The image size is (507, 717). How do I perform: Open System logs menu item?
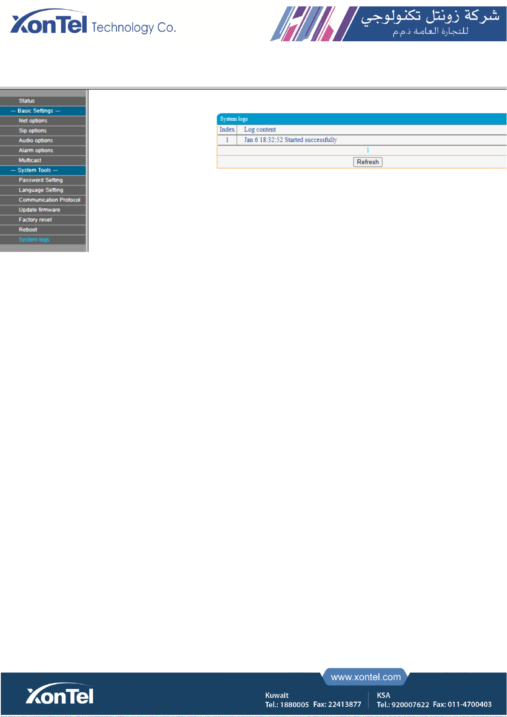43,240
